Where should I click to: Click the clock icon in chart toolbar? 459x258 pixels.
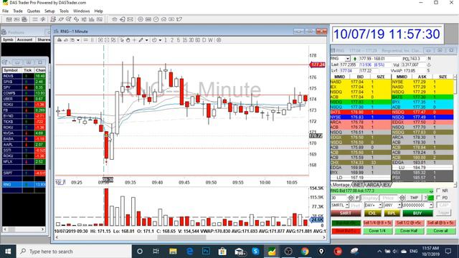point(154,40)
